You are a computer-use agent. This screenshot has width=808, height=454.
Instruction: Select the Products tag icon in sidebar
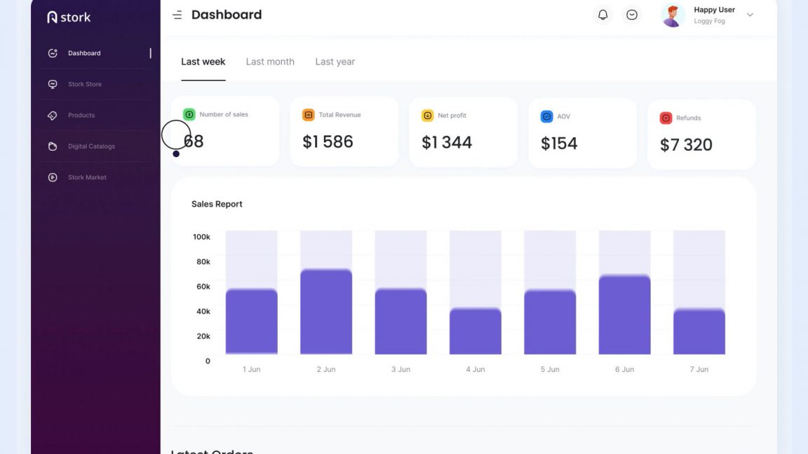(x=52, y=115)
